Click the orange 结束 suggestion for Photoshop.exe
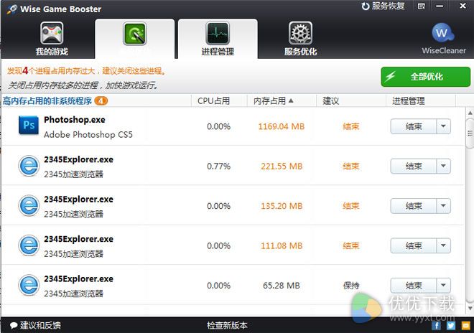474x333 pixels. pos(351,126)
